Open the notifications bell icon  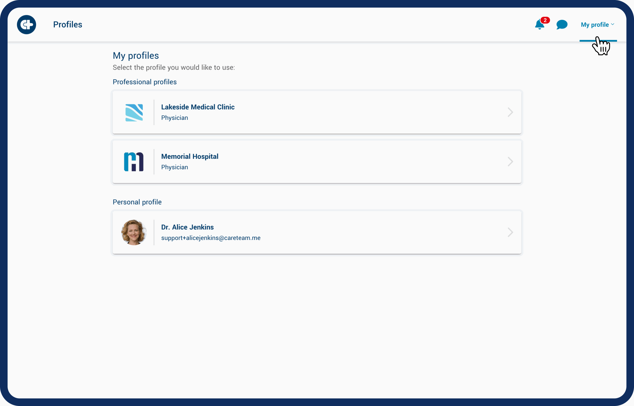(x=539, y=25)
